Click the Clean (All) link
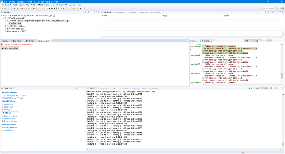 tap(9, 107)
